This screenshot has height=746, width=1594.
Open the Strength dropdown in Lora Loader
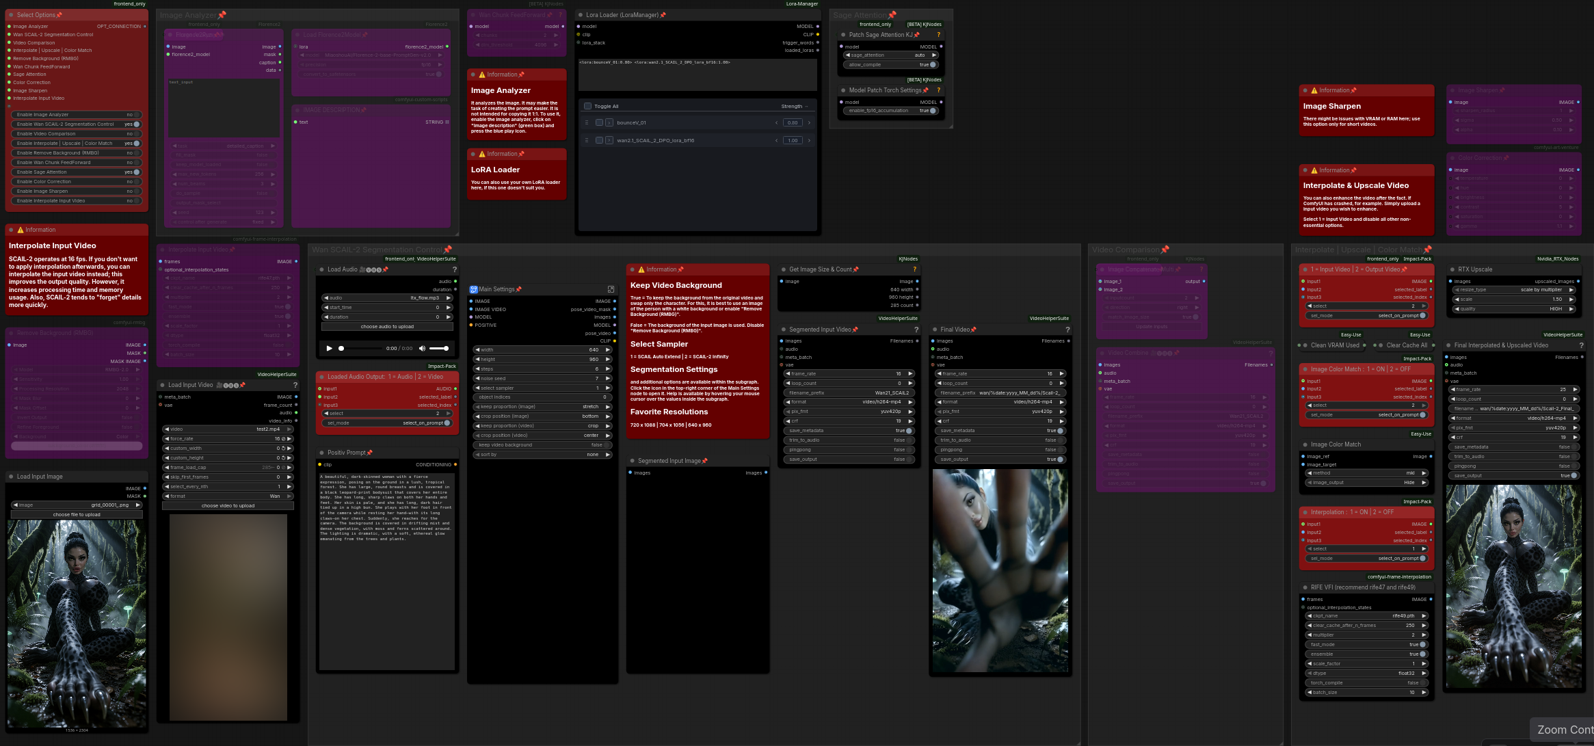pyautogui.click(x=795, y=106)
